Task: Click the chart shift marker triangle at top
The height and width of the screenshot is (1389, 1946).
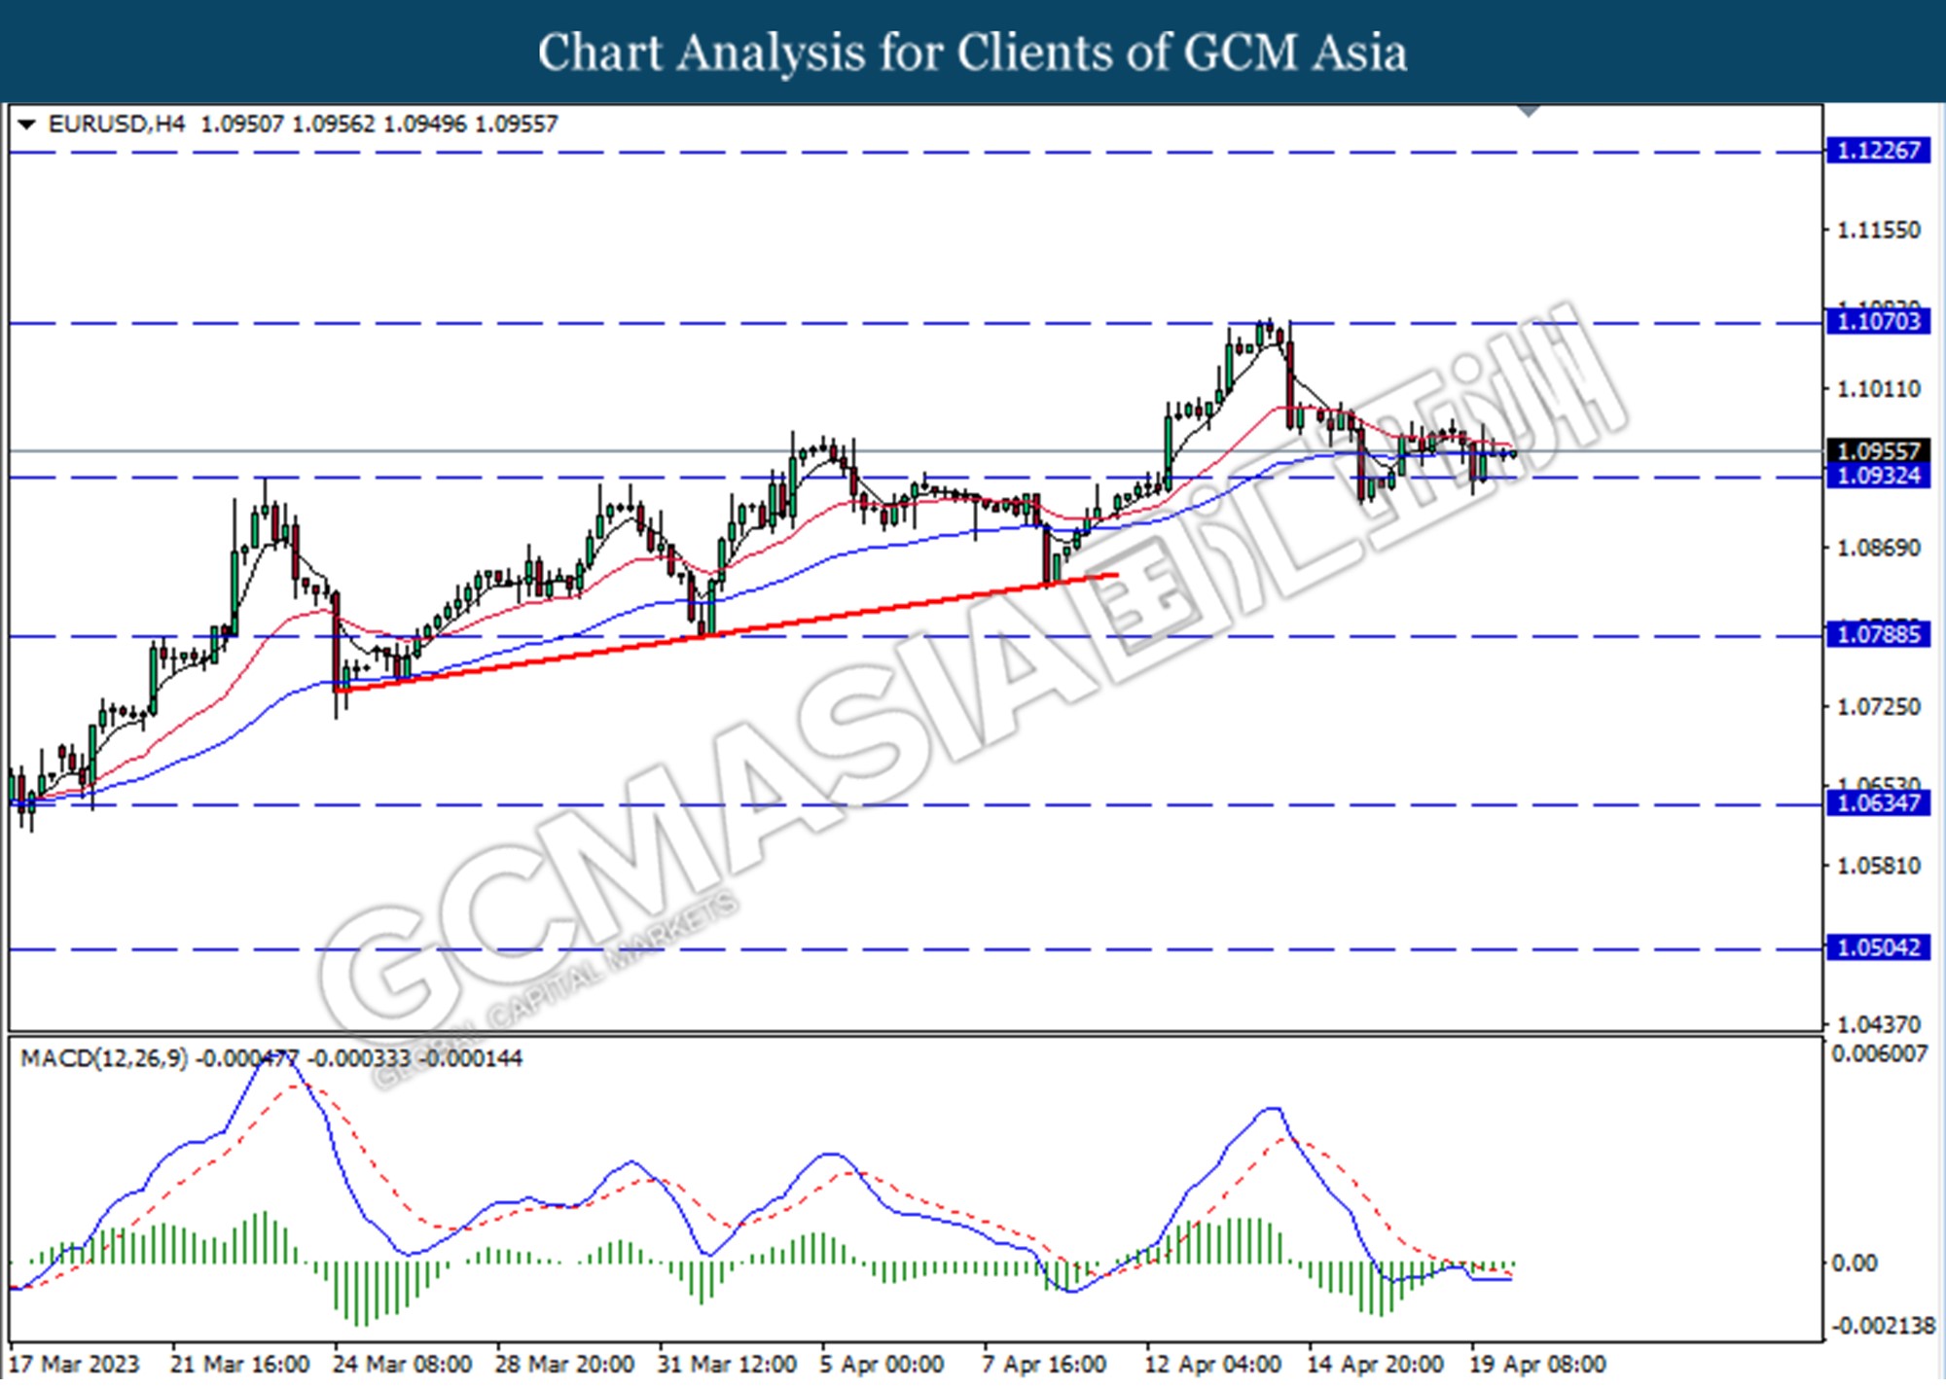Action: pyautogui.click(x=1529, y=111)
